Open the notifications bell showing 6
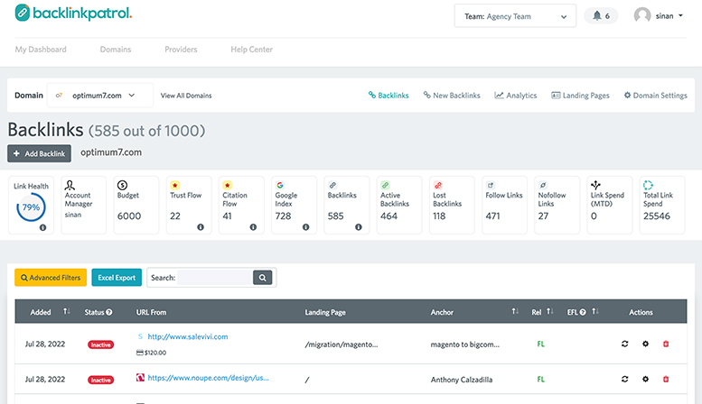Screen dimensions: 702x404 pos(601,16)
